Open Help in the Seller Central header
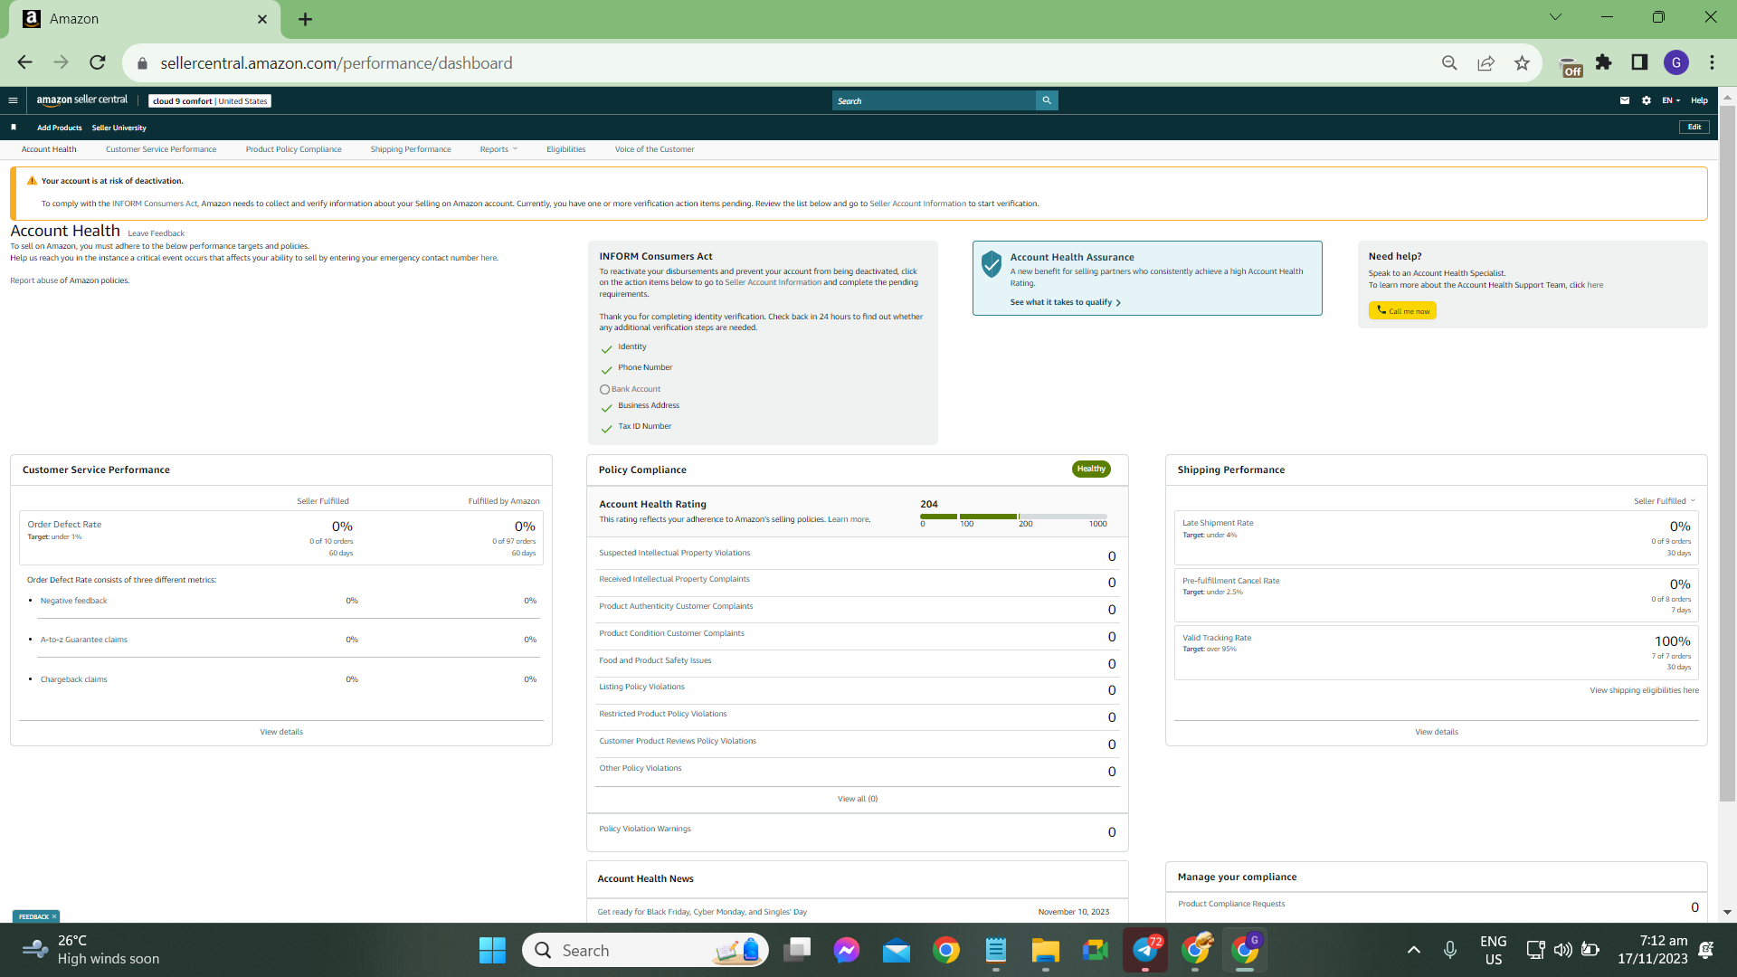1737x977 pixels. [1700, 100]
